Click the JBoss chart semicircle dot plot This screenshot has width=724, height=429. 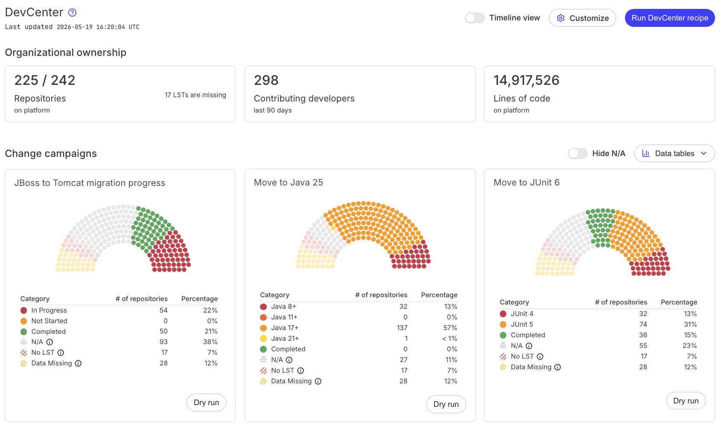tap(123, 238)
